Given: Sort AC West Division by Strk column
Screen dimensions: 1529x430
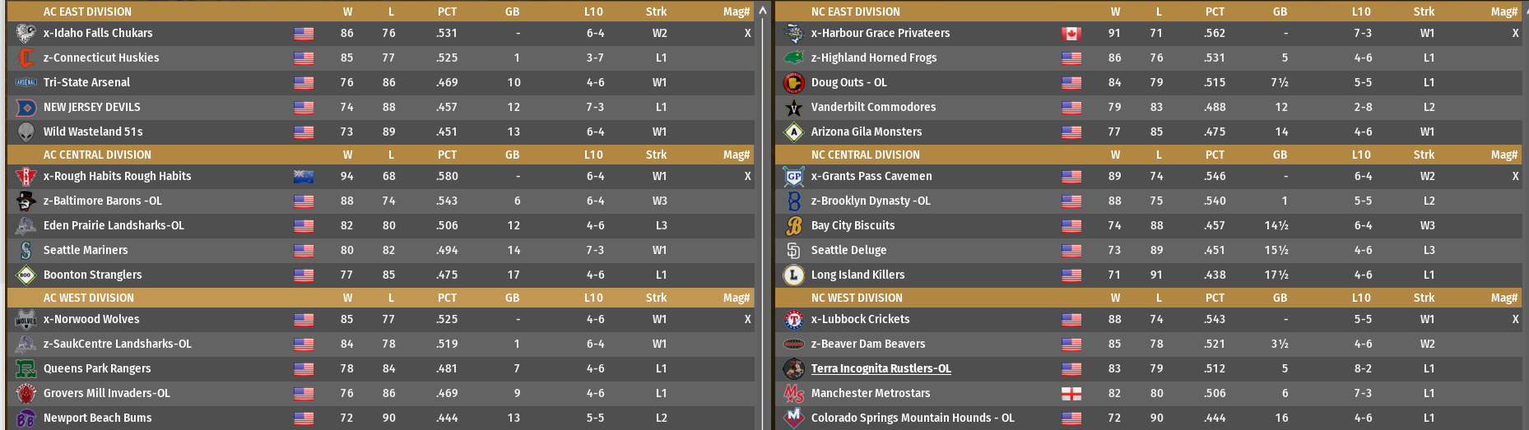Looking at the screenshot, I should [656, 298].
